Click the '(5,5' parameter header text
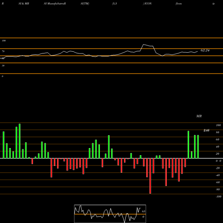 click(x=115, y=4)
